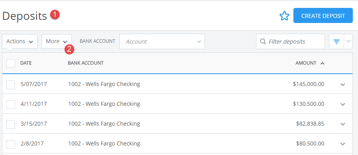Check the 2/8/2017 deposit checkbox

(11, 144)
